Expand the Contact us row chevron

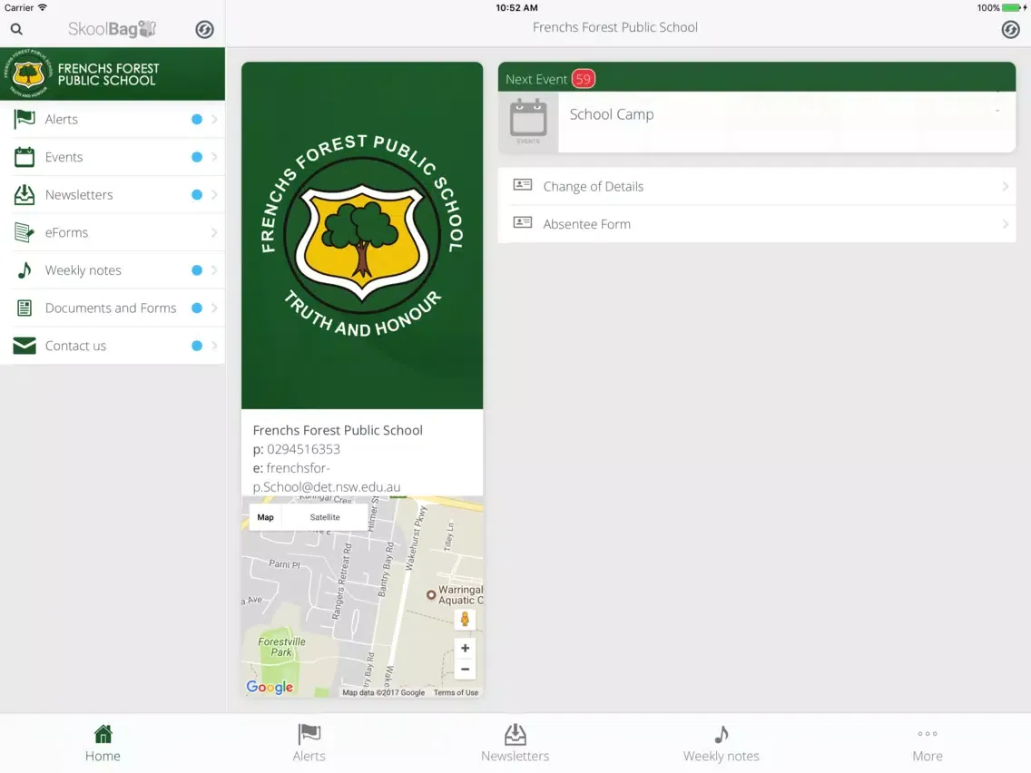click(214, 346)
